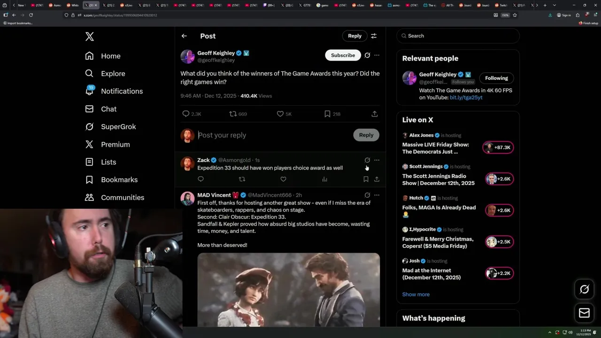Screen dimensions: 601x338
Task: Click reply icon under Zack's reply
Action: coord(200,179)
